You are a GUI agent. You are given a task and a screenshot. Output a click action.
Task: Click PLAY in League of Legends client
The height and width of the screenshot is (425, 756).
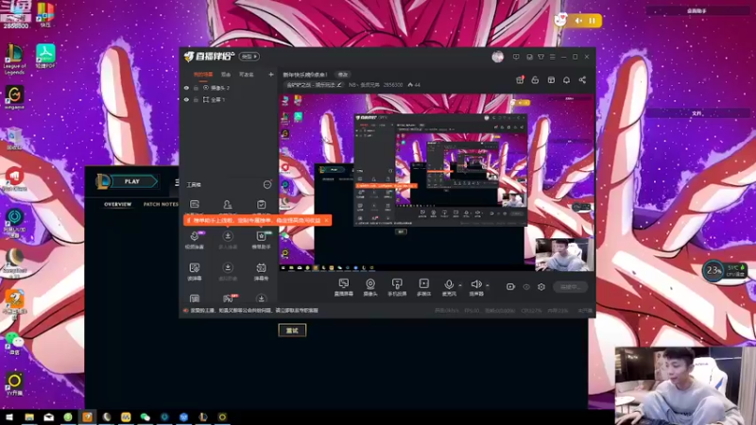tap(132, 181)
